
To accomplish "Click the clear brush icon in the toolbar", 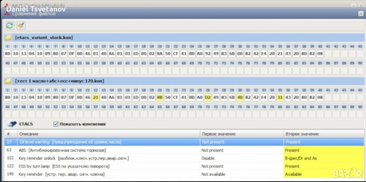I will click(x=21, y=25).
